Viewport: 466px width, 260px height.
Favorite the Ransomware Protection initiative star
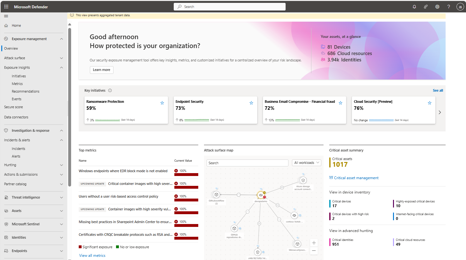162,103
